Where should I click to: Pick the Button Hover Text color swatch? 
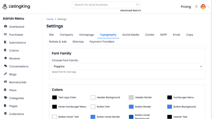pyautogui.click(x=55, y=117)
